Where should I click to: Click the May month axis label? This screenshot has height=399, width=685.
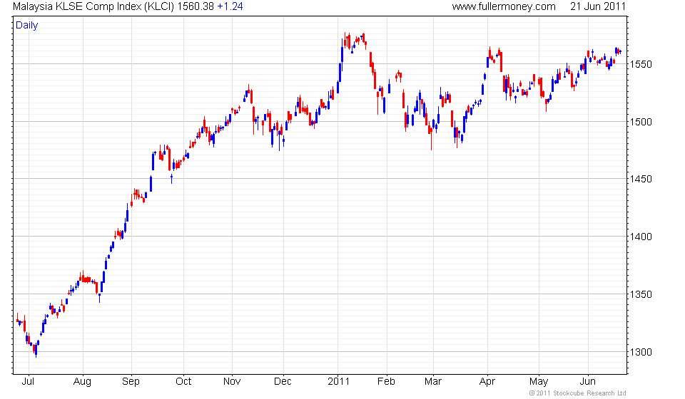pyautogui.click(x=539, y=382)
